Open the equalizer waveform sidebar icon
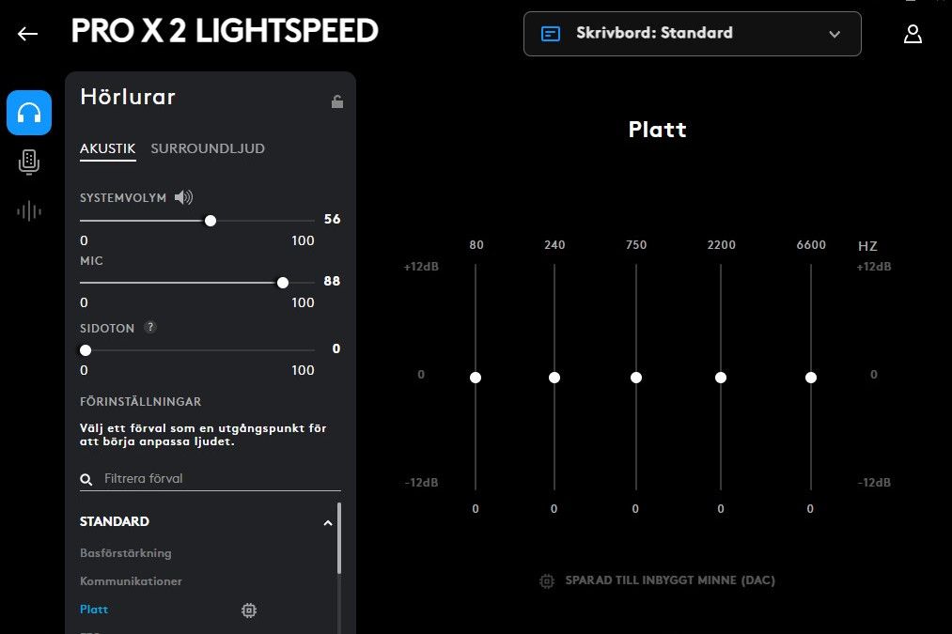Image resolution: width=952 pixels, height=634 pixels. tap(29, 211)
